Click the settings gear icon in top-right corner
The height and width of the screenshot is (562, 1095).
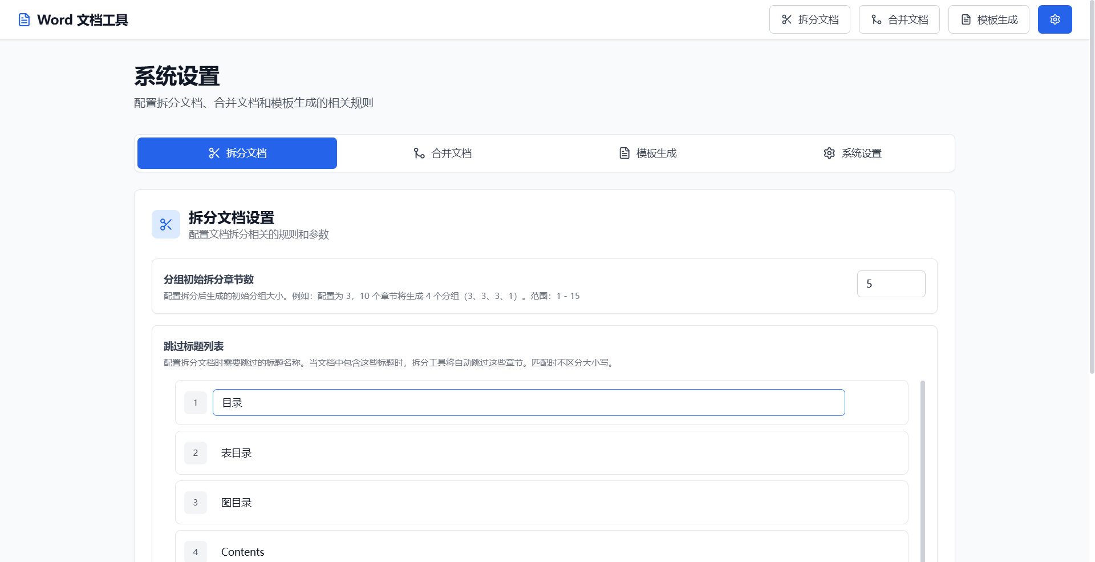(1055, 19)
